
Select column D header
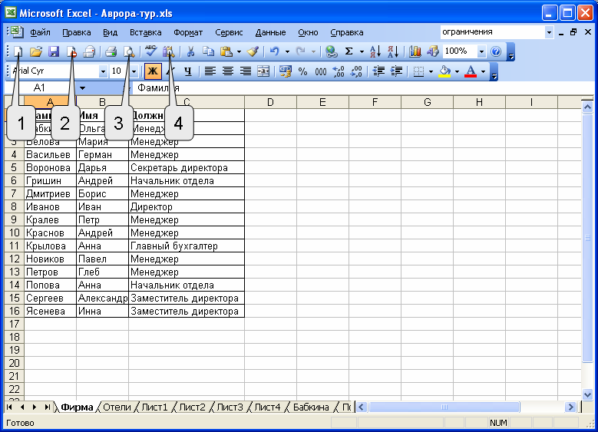pos(270,102)
